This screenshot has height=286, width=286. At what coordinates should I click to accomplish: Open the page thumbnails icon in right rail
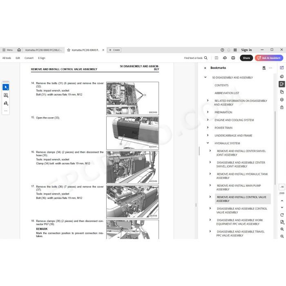pyautogui.click(x=282, y=92)
